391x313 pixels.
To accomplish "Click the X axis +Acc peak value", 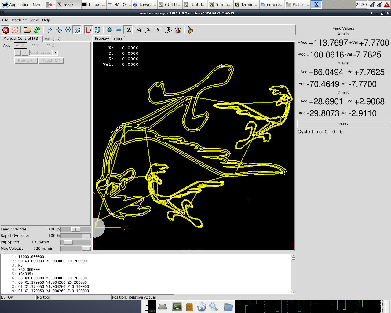I will click(x=328, y=43).
